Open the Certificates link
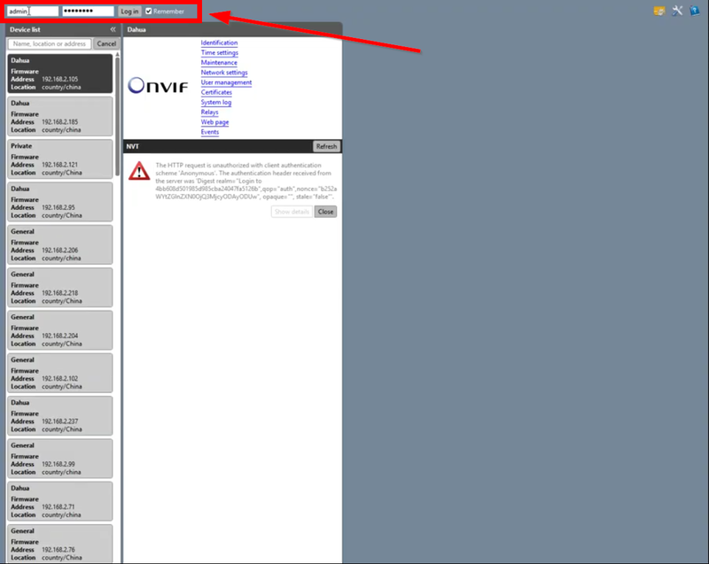This screenshot has width=709, height=564. coord(216,92)
